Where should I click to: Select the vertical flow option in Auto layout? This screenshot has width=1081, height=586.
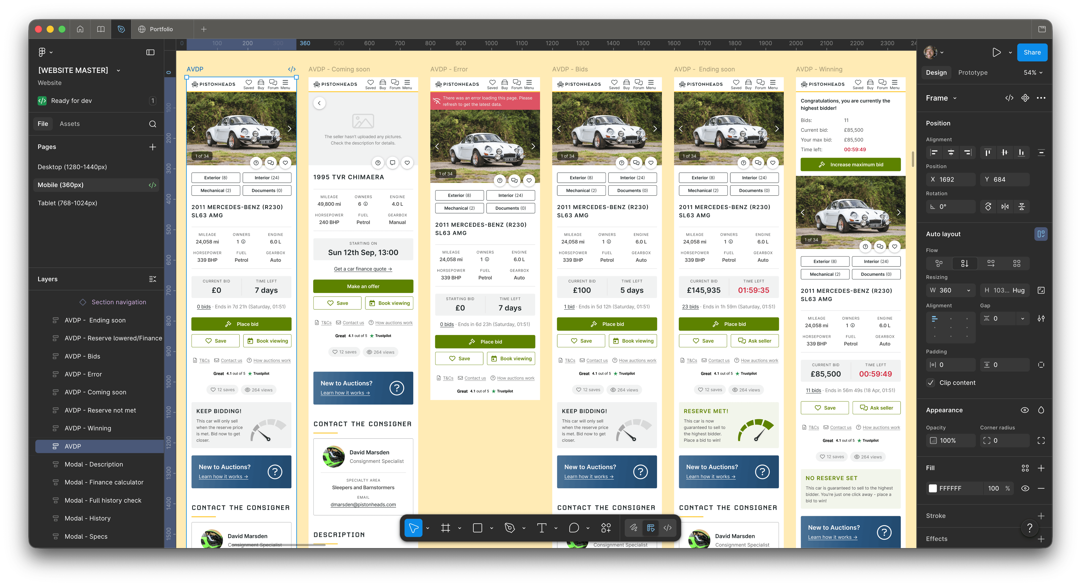965,263
